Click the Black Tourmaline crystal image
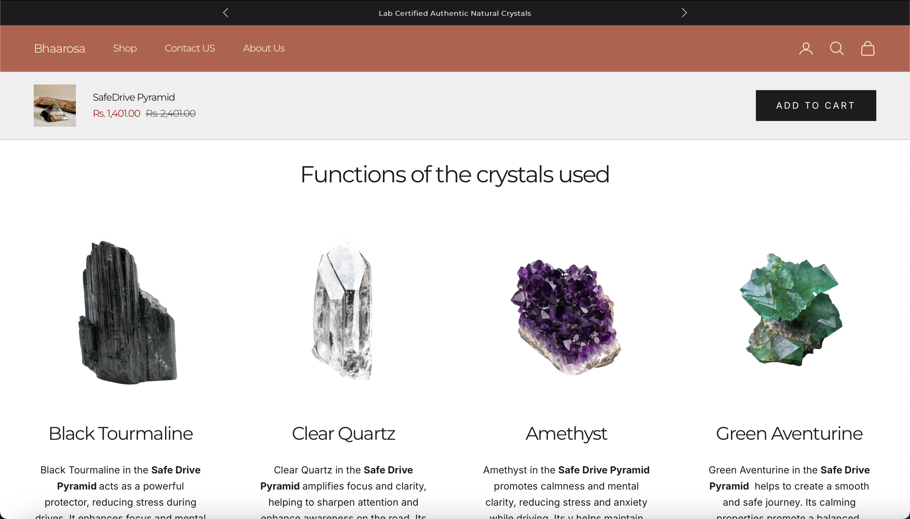The image size is (910, 519). pos(128,312)
